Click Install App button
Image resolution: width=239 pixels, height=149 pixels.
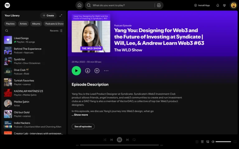point(202,5)
